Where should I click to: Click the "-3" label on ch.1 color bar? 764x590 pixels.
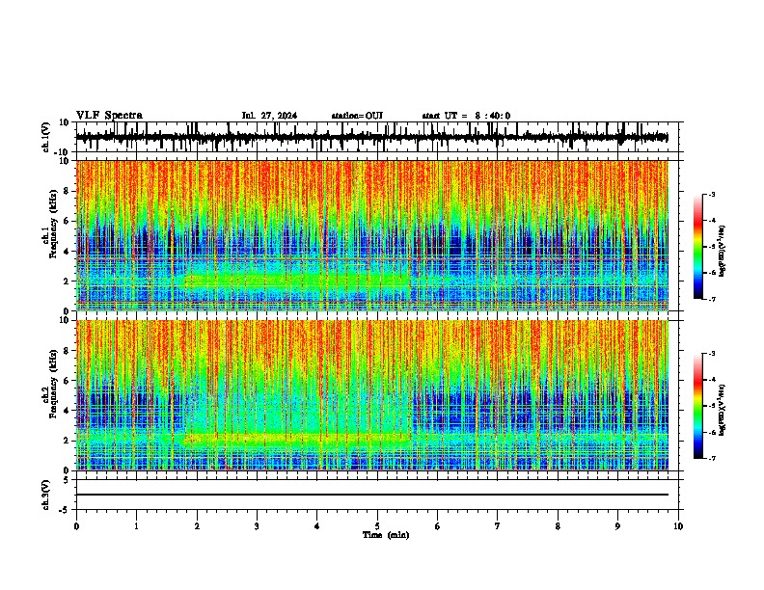click(x=711, y=194)
